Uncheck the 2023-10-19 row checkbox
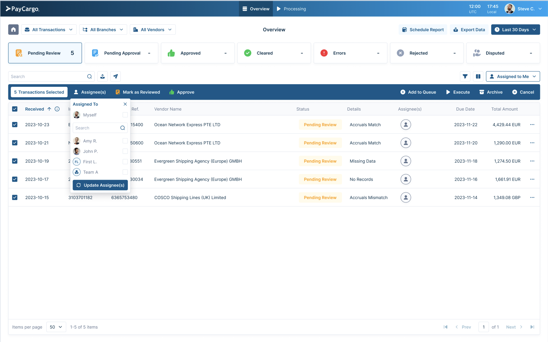548x342 pixels. pyautogui.click(x=15, y=161)
